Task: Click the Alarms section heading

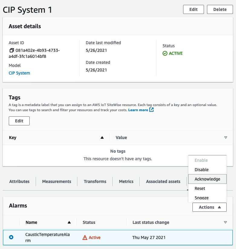Action: pos(18,206)
